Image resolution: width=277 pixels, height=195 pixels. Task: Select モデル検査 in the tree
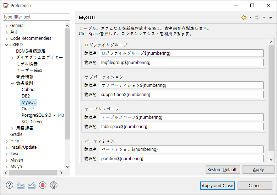click(x=27, y=64)
